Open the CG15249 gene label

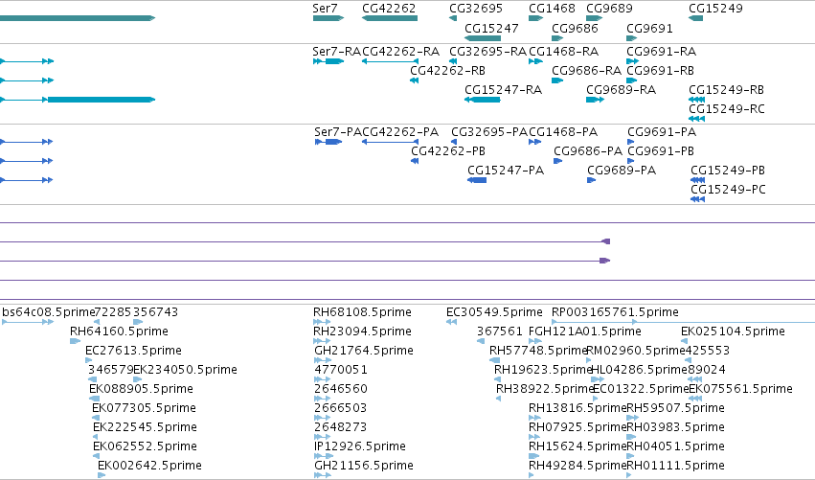click(715, 9)
